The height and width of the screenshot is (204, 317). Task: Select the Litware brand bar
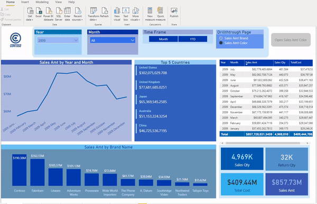point(55,177)
